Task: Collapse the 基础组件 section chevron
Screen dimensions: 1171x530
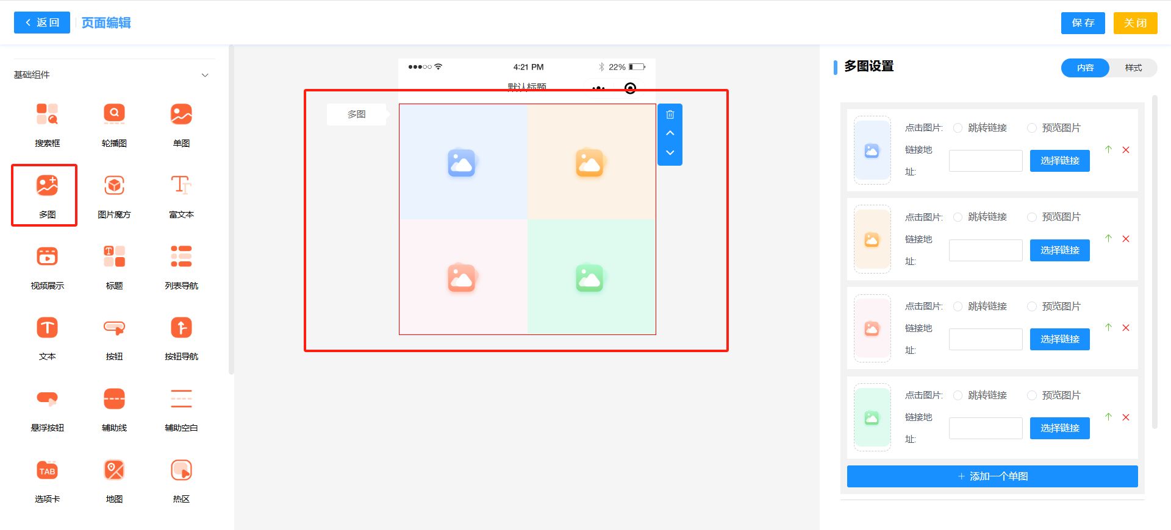Action: tap(205, 75)
